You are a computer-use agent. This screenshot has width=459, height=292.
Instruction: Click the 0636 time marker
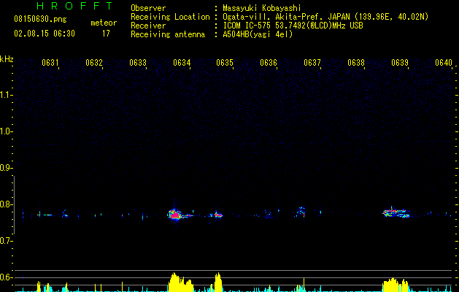coord(269,63)
